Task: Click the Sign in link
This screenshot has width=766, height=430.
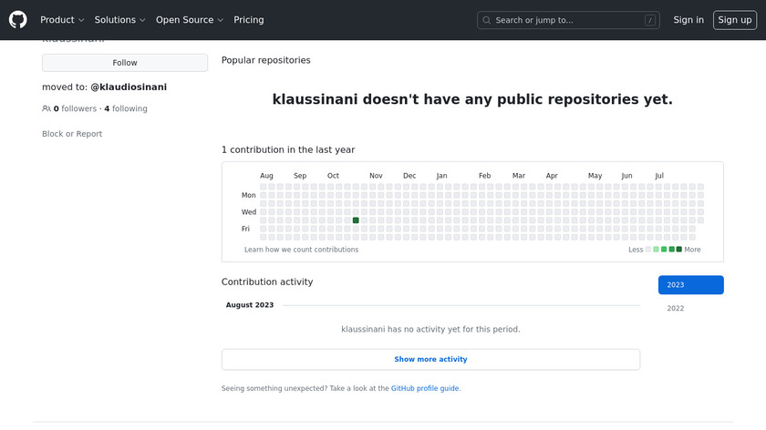Action: pyautogui.click(x=688, y=20)
